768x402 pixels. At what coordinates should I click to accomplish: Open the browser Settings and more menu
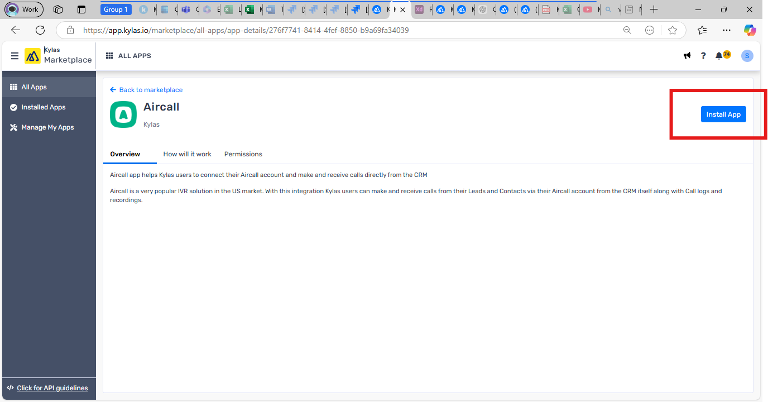pos(726,30)
